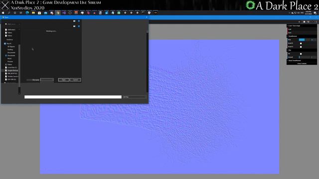
Task: Click Save in the controls panel
Action: [302, 33]
